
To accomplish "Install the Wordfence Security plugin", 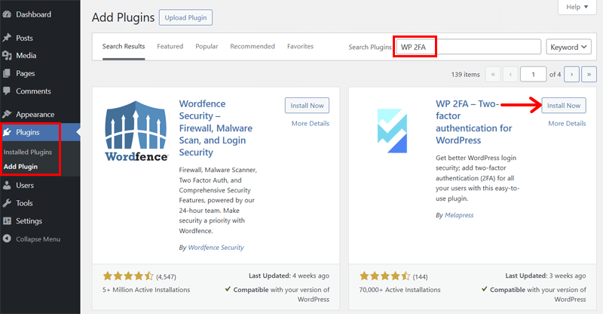I will pos(307,106).
